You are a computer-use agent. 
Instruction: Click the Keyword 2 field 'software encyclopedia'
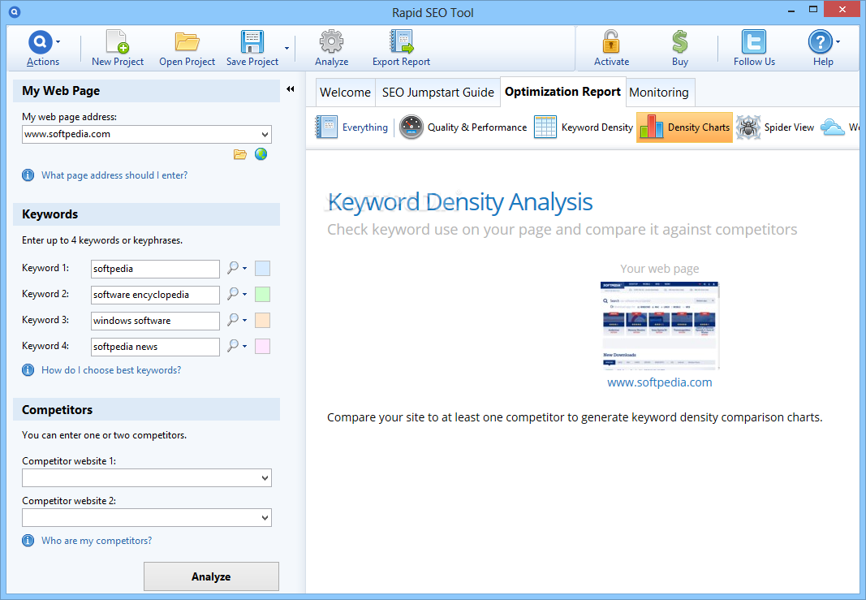point(155,295)
